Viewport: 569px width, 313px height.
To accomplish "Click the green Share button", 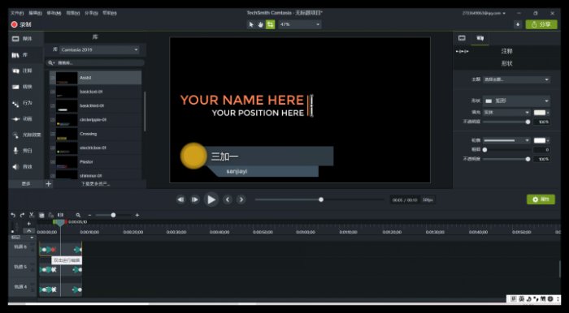I will click(541, 24).
